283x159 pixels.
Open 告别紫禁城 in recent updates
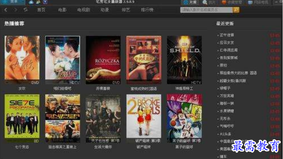tap(228, 58)
